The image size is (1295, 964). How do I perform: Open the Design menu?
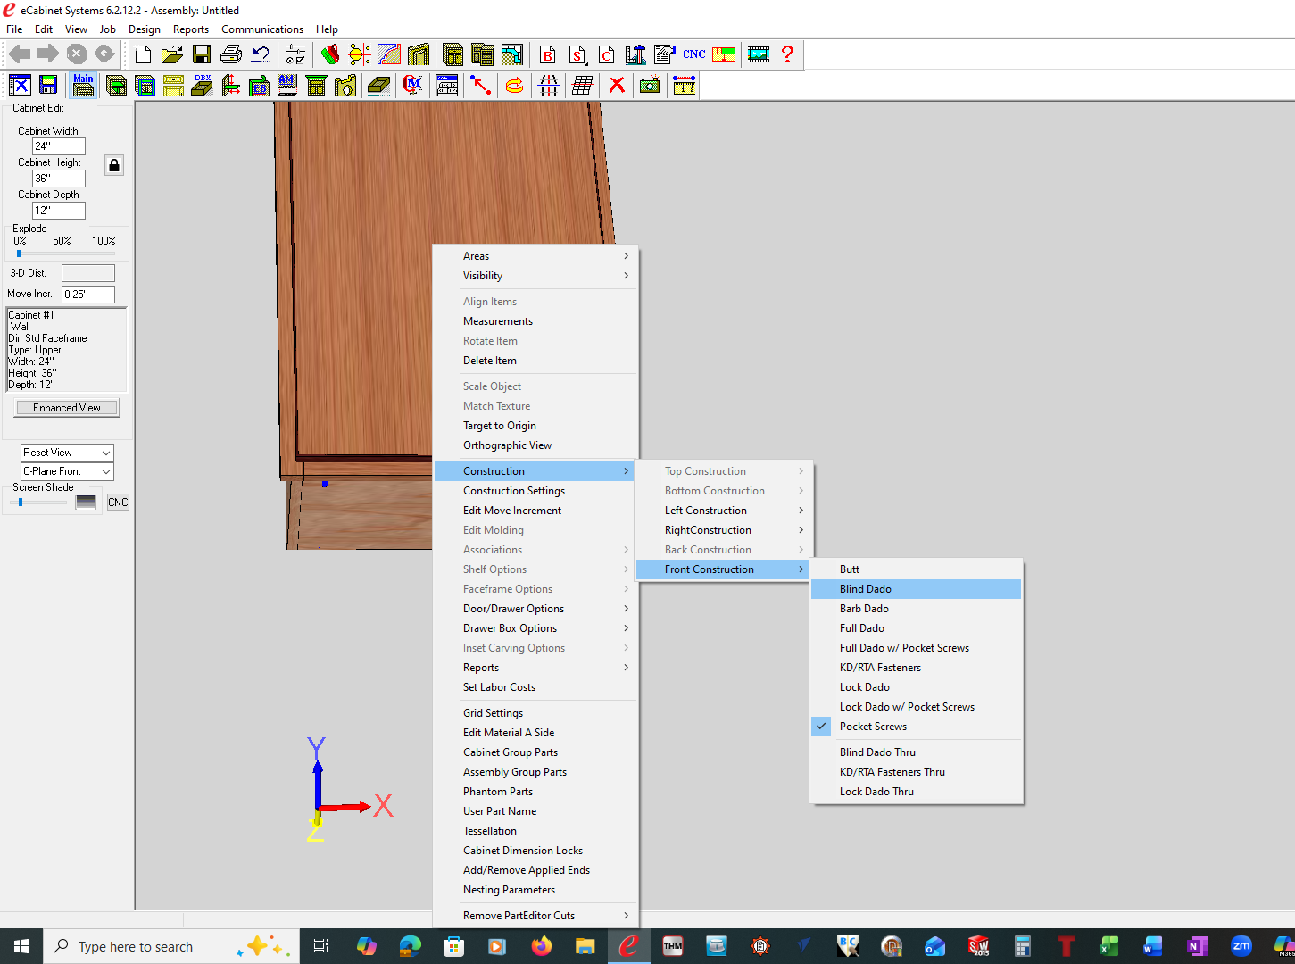(144, 29)
